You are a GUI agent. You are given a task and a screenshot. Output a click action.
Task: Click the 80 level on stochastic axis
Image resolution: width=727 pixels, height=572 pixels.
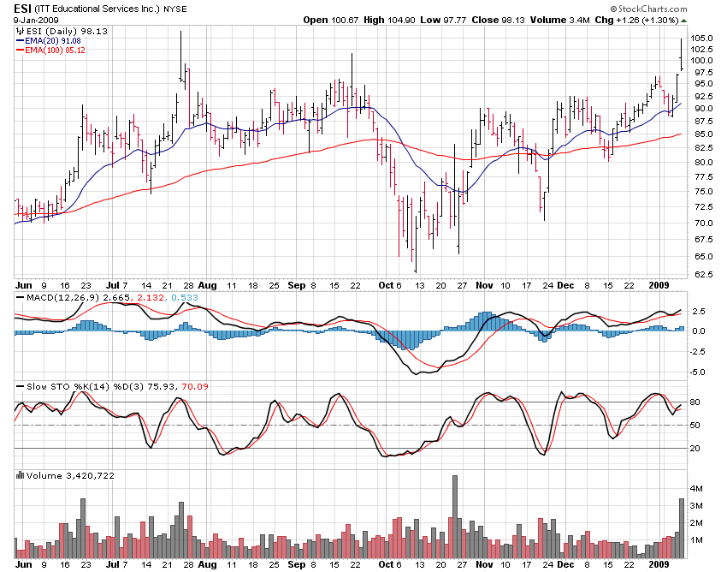tap(696, 402)
